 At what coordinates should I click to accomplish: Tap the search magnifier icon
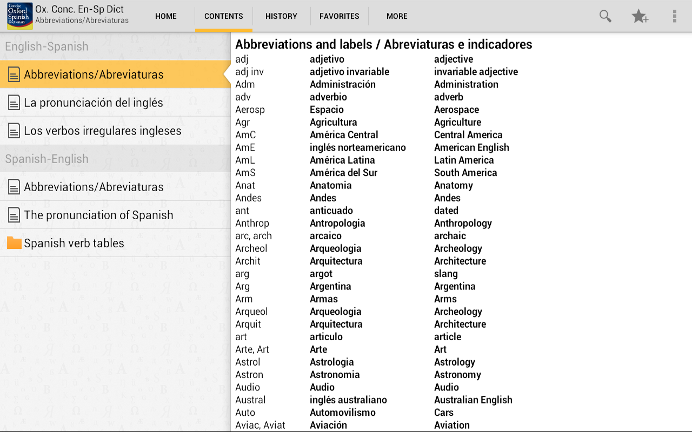click(605, 16)
